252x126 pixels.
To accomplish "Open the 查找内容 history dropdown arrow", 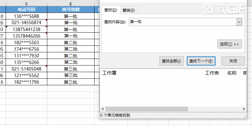I will 239,22.
